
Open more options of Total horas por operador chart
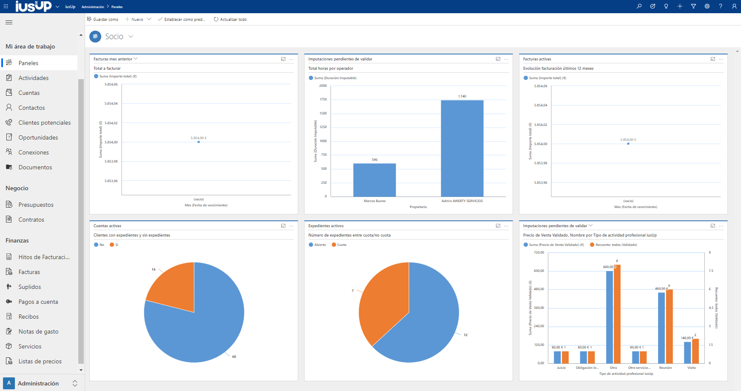pyautogui.click(x=506, y=59)
